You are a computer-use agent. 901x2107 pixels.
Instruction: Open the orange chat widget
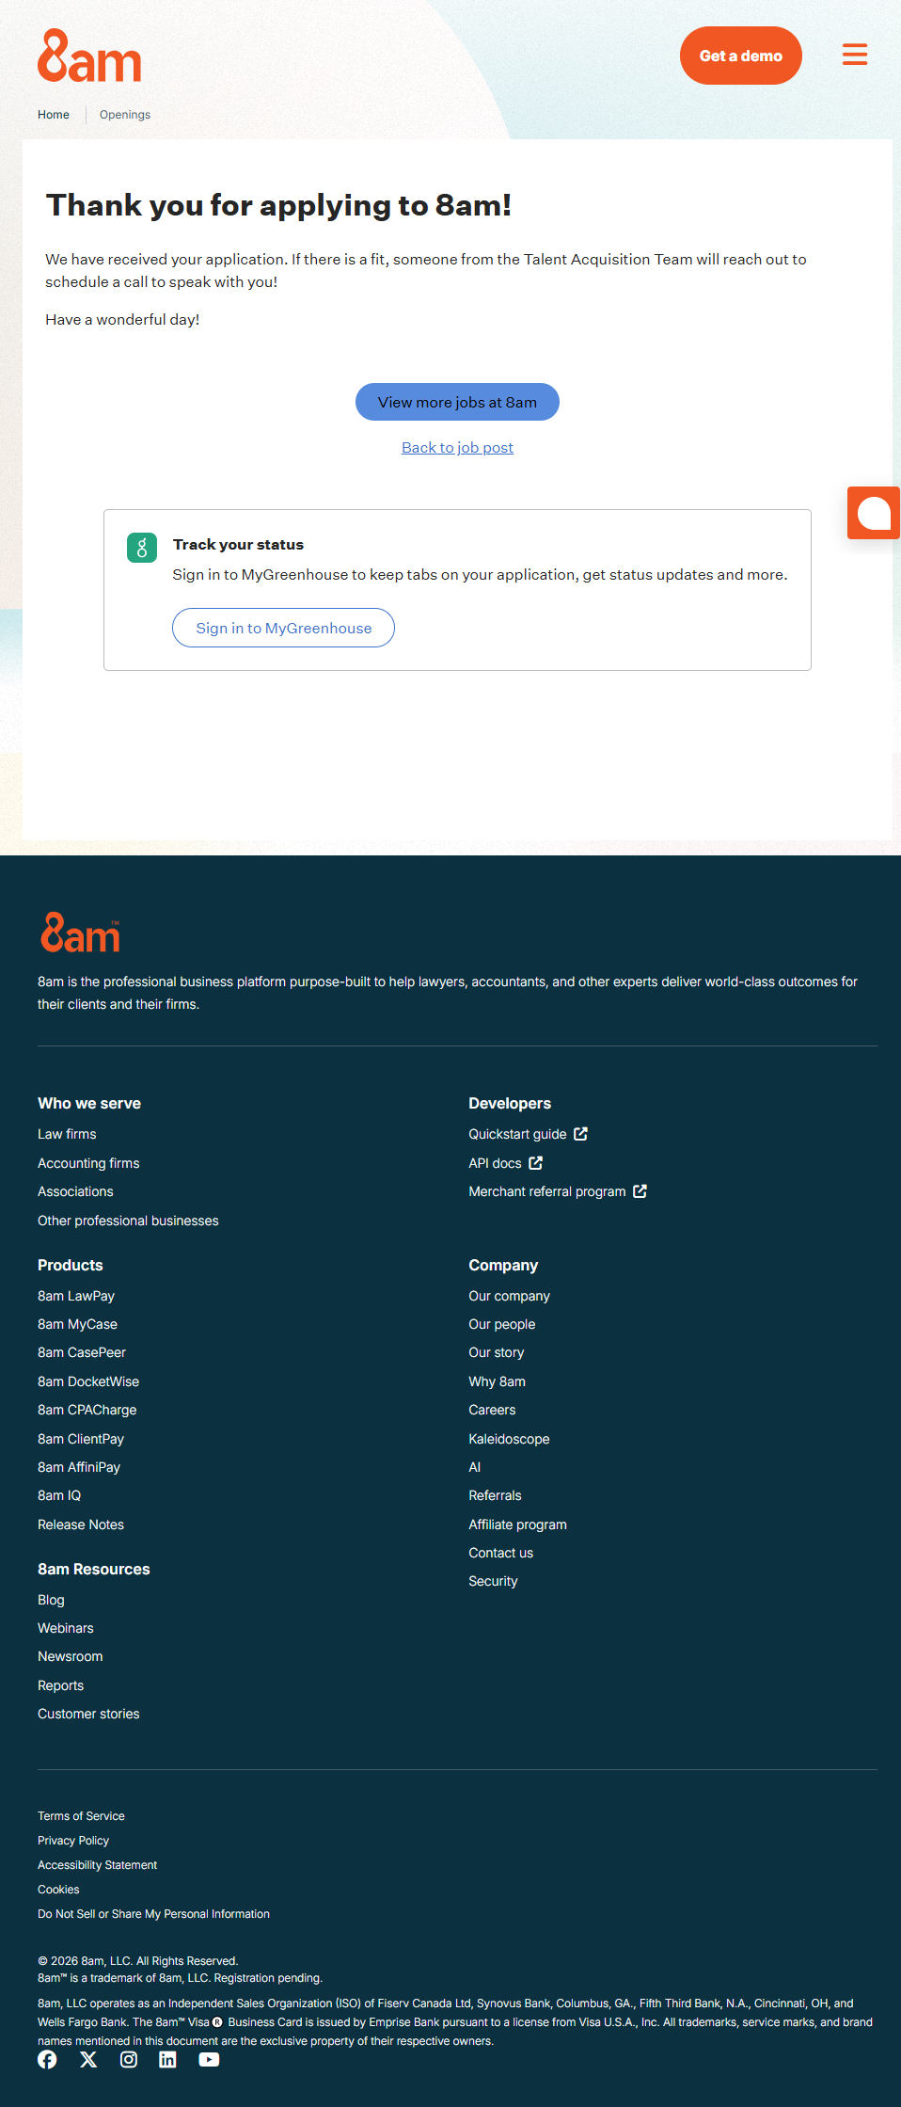[874, 513]
